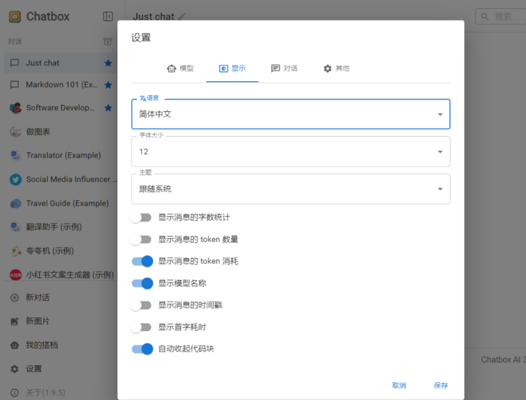526x400 pixels.
Task: Click the 保存 button
Action: tap(441, 386)
